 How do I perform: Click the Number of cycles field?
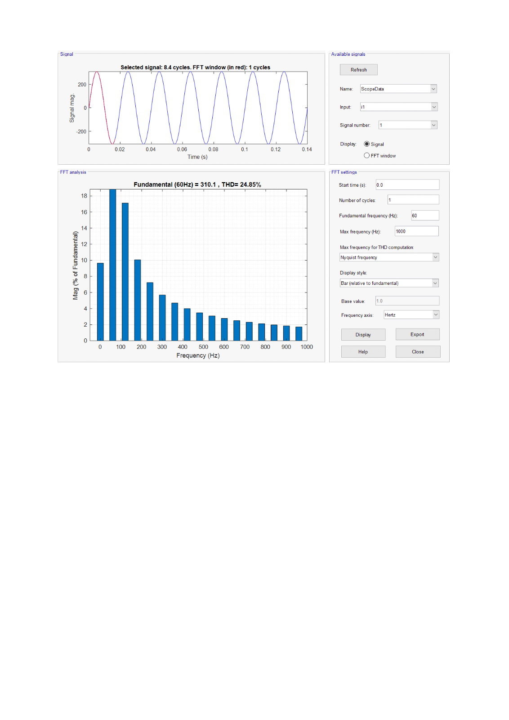click(413, 200)
